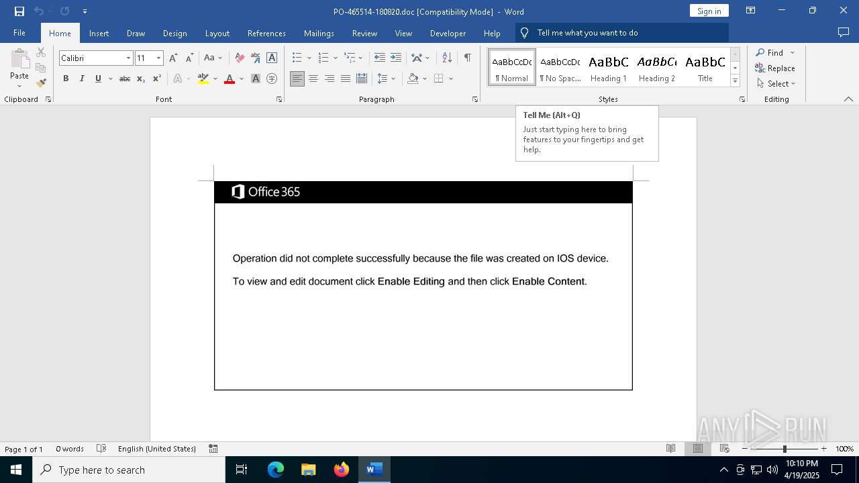Image resolution: width=859 pixels, height=483 pixels.
Task: Click the Copy icon in Clipboard group
Action: click(41, 68)
